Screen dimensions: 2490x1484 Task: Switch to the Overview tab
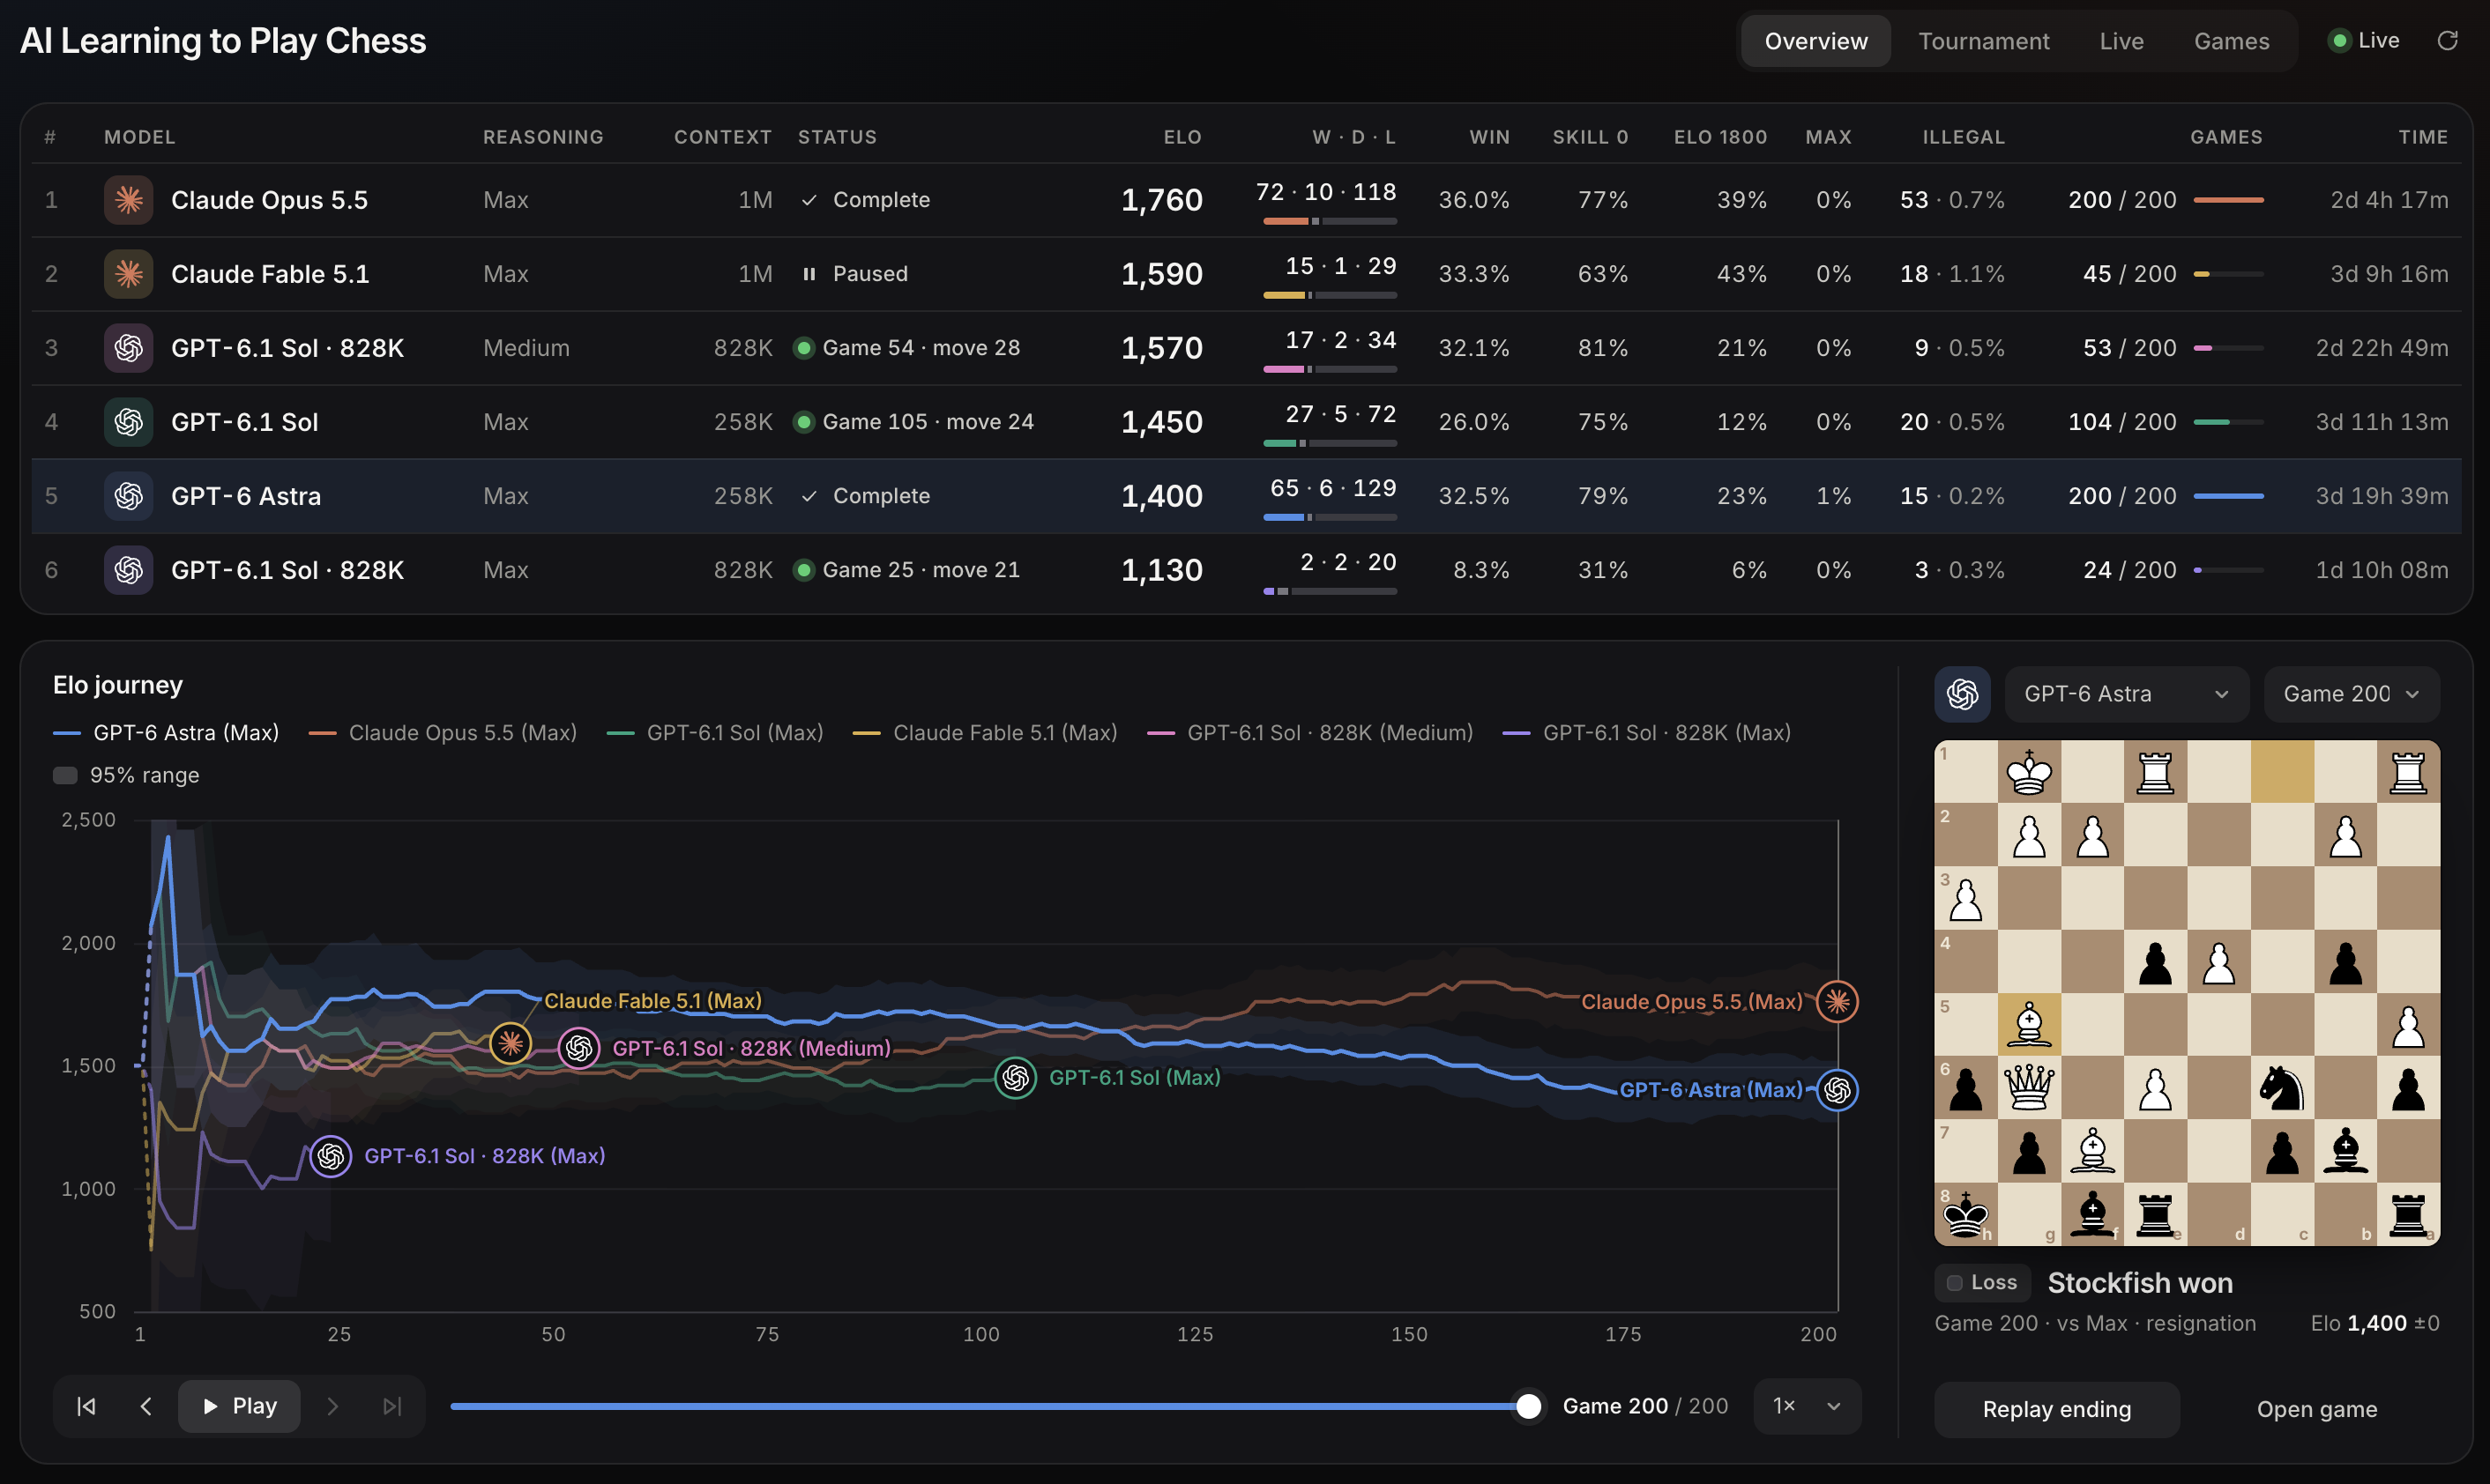[1815, 41]
